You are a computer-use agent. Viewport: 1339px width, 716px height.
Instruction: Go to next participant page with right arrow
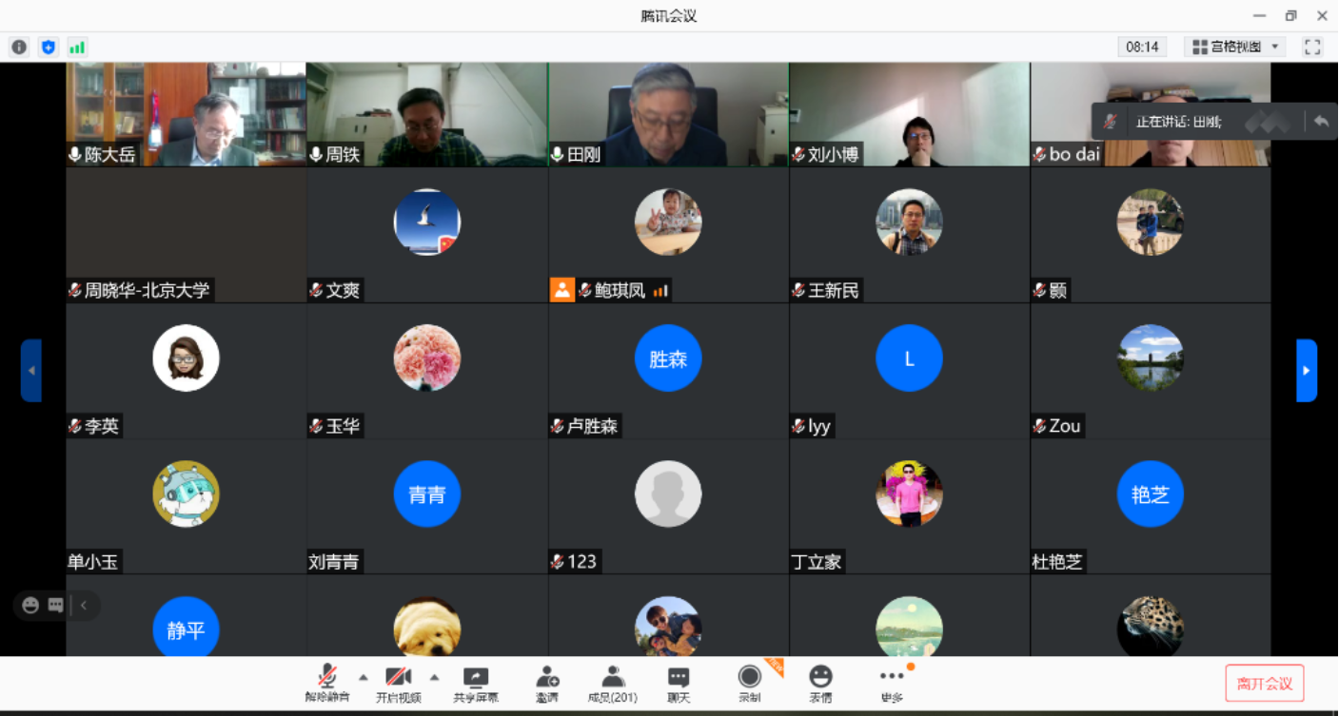point(1305,370)
